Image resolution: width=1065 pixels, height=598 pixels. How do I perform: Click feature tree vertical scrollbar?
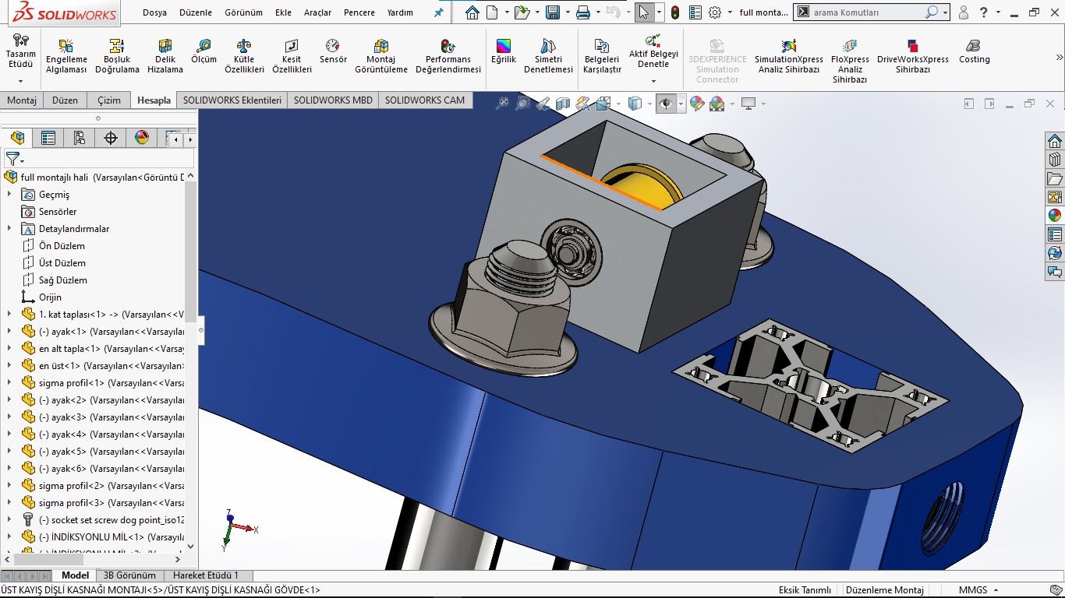(191, 251)
